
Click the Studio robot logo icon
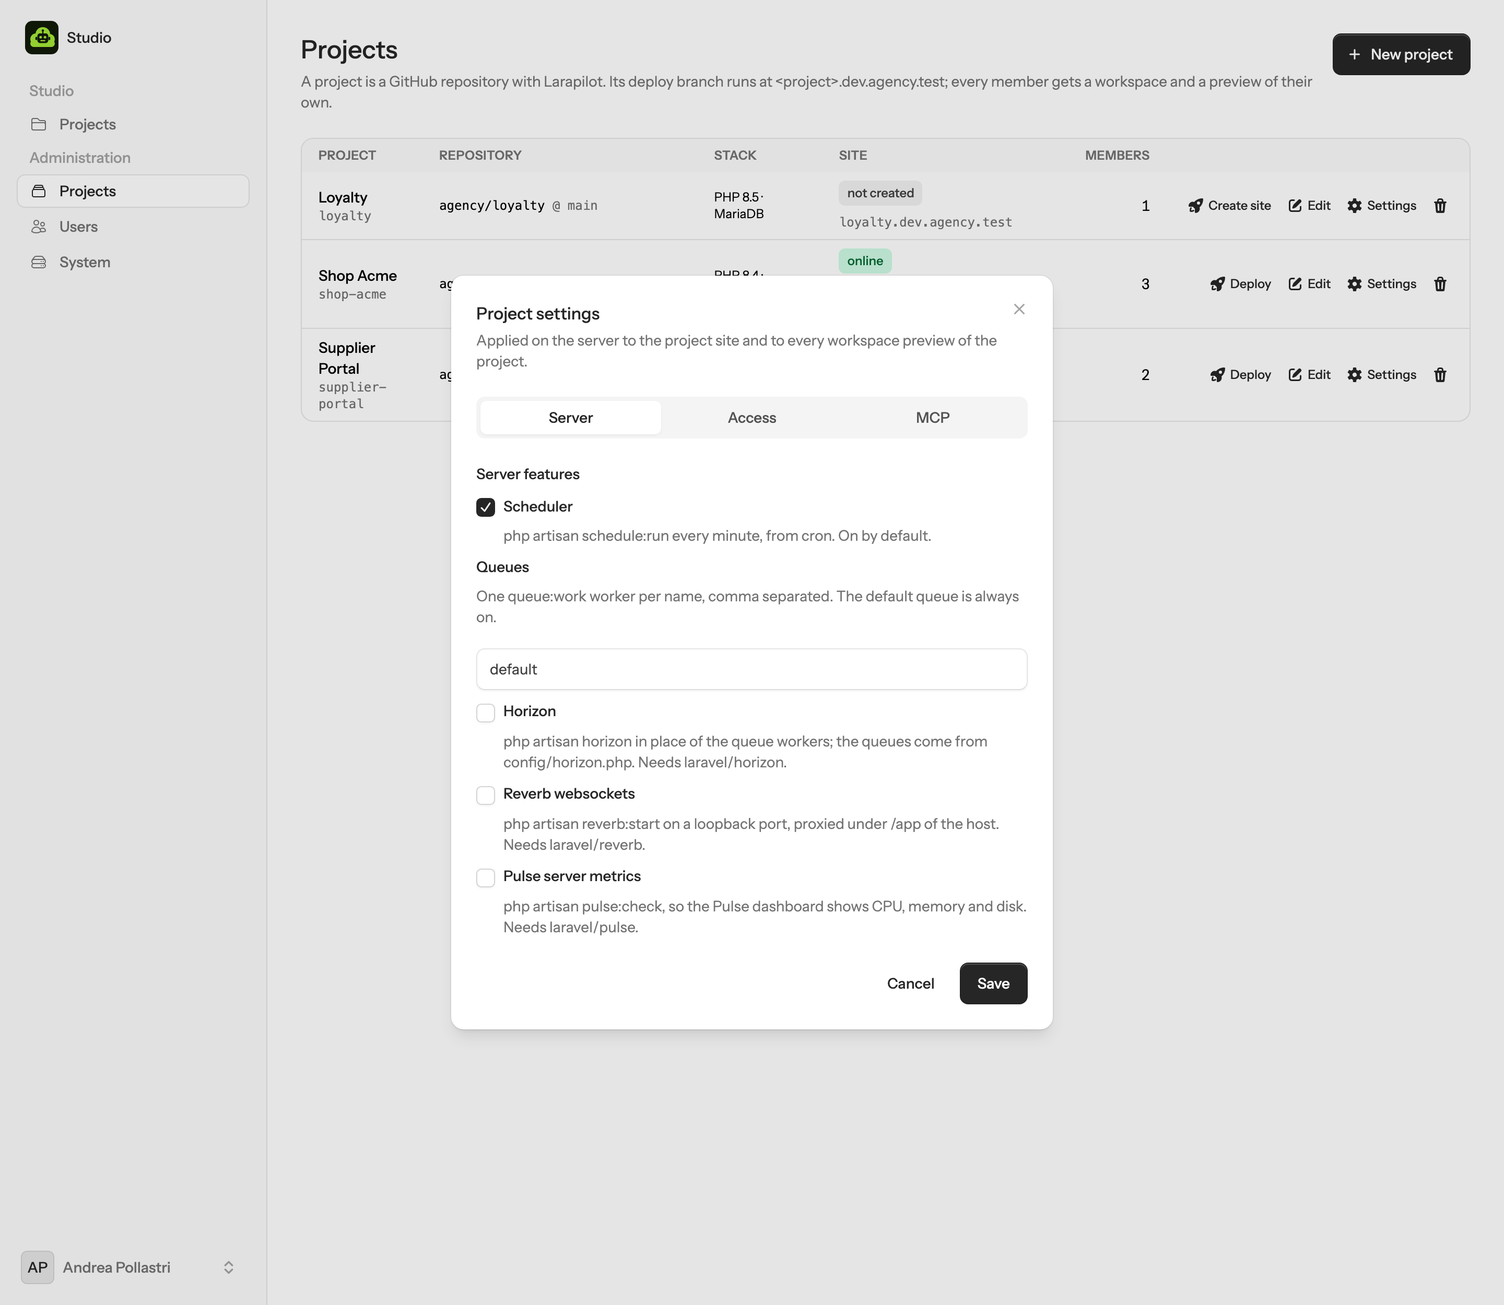(x=42, y=37)
